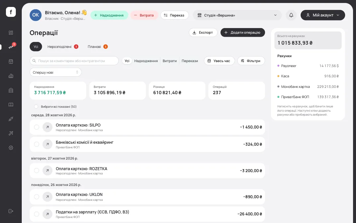Click the arrow icon on SILPO row
Screen dimensions: 356x223
click(47, 127)
